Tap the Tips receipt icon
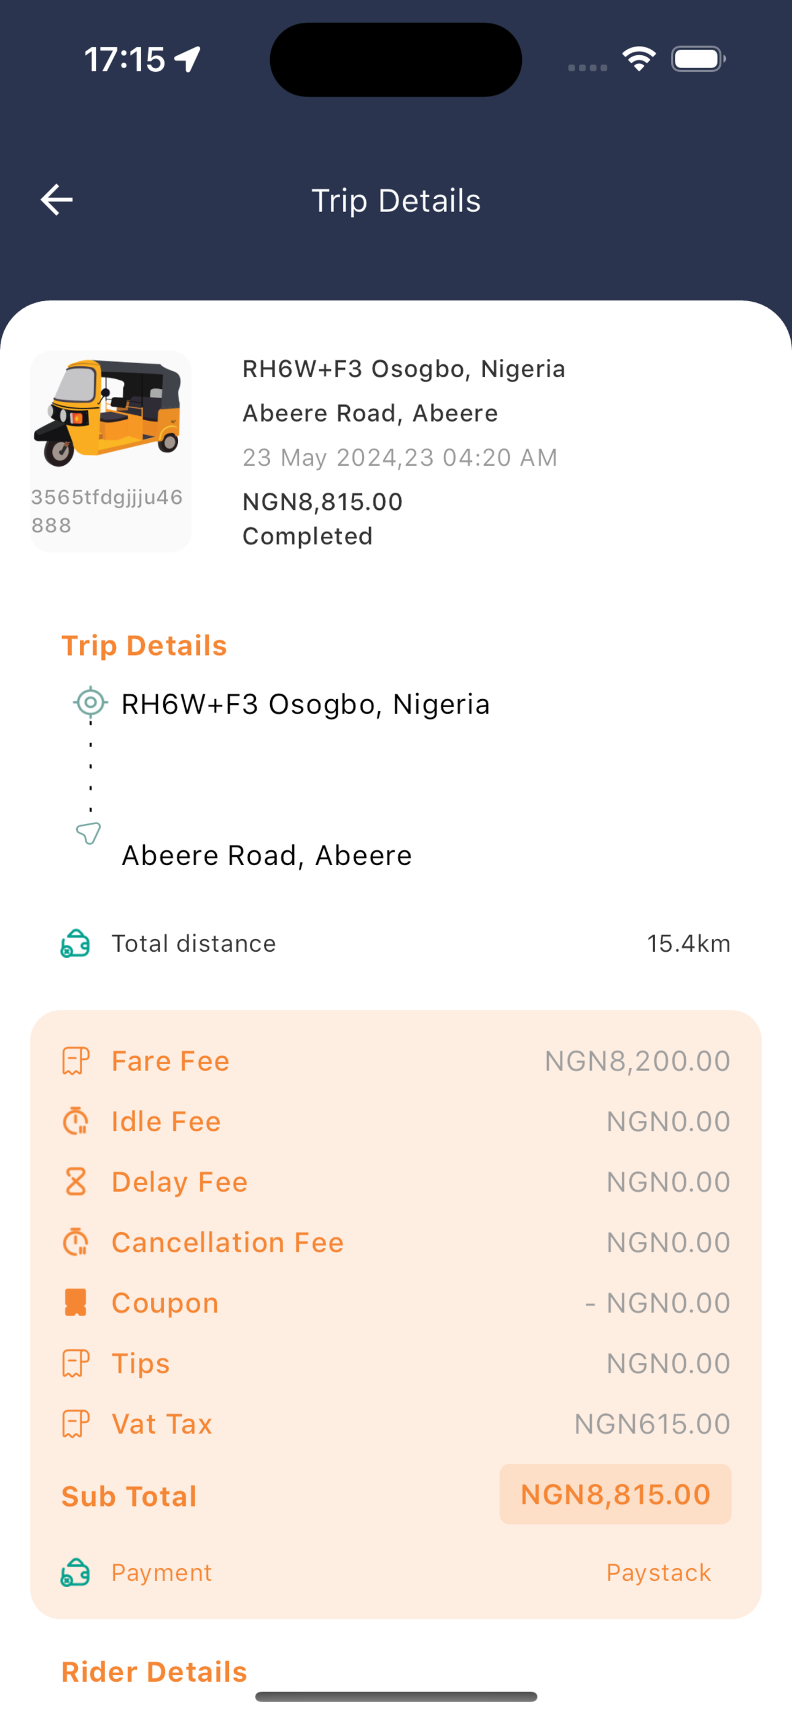792x1718 pixels. (76, 1363)
